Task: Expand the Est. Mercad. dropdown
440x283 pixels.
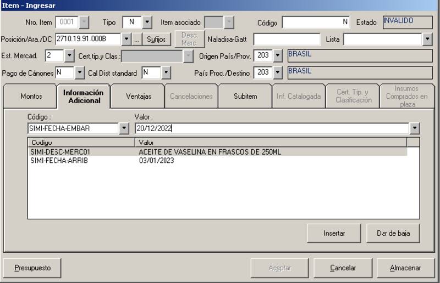Action: coord(69,56)
